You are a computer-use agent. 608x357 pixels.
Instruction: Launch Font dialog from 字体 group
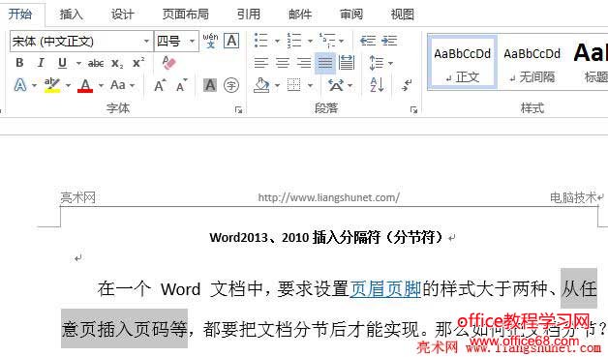[x=238, y=110]
